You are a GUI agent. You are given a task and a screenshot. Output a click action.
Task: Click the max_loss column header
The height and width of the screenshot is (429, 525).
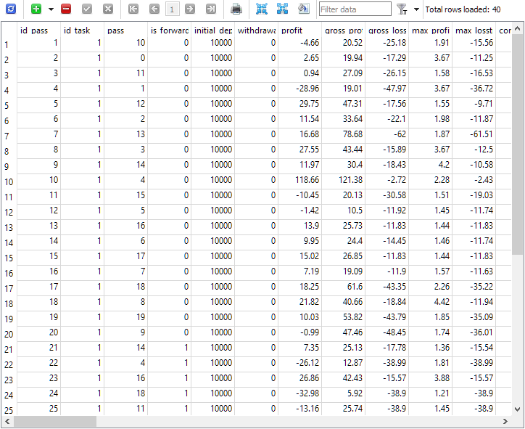click(474, 30)
